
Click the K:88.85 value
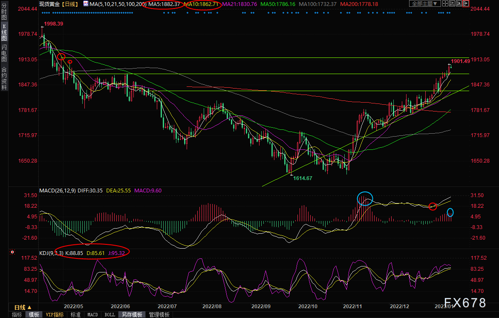click(74, 253)
